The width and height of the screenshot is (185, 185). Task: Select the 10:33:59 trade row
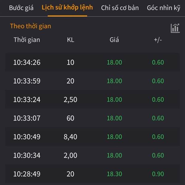point(92,81)
